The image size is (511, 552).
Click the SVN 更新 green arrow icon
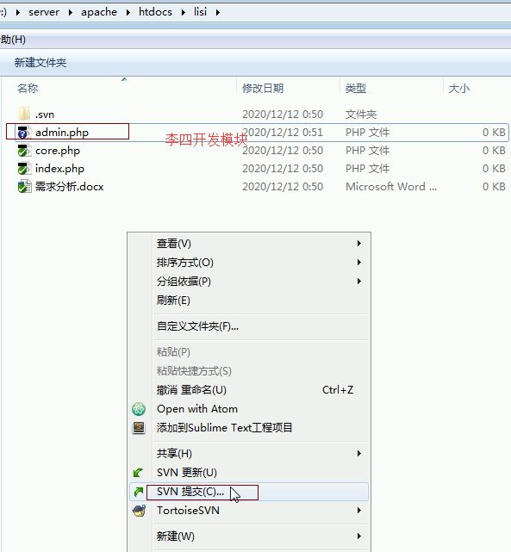pyautogui.click(x=139, y=473)
